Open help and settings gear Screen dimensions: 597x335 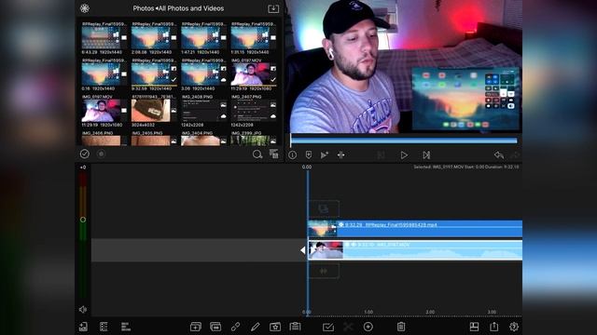514,327
